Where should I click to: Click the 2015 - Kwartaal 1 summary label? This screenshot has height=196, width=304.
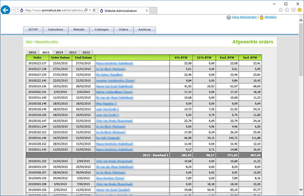pos(156,155)
